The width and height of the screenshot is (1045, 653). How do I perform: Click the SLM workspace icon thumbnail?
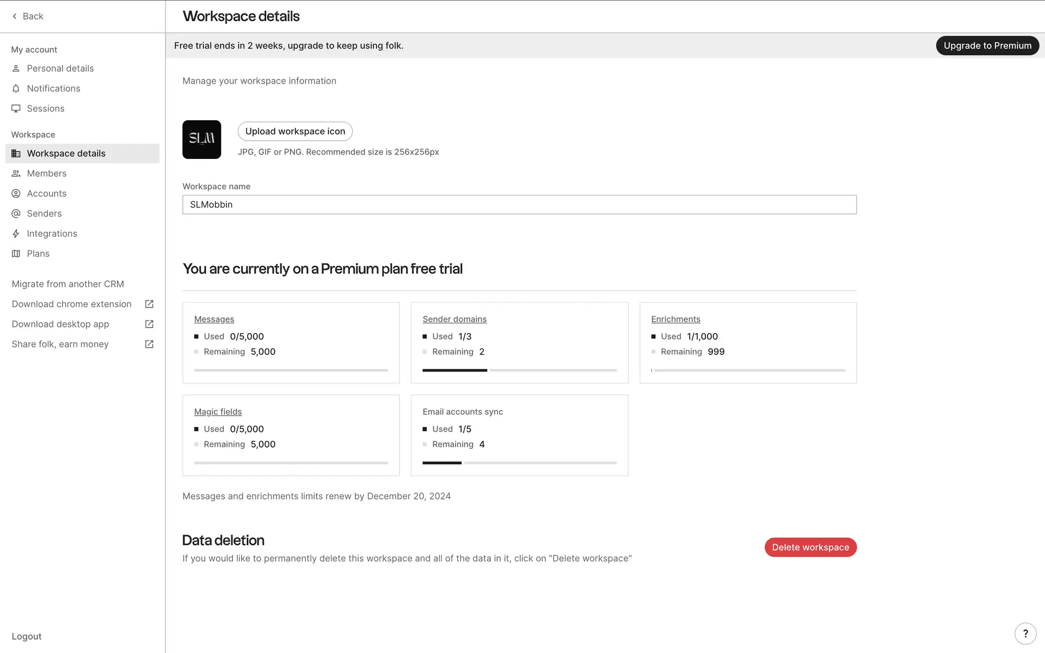(x=201, y=139)
